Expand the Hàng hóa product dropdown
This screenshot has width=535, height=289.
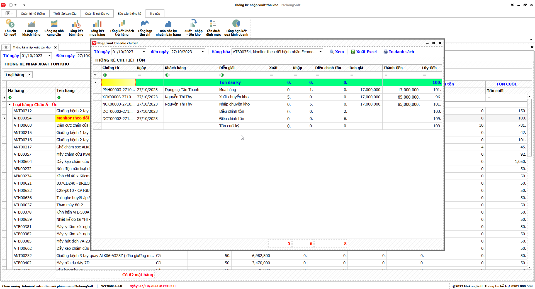tap(320, 52)
